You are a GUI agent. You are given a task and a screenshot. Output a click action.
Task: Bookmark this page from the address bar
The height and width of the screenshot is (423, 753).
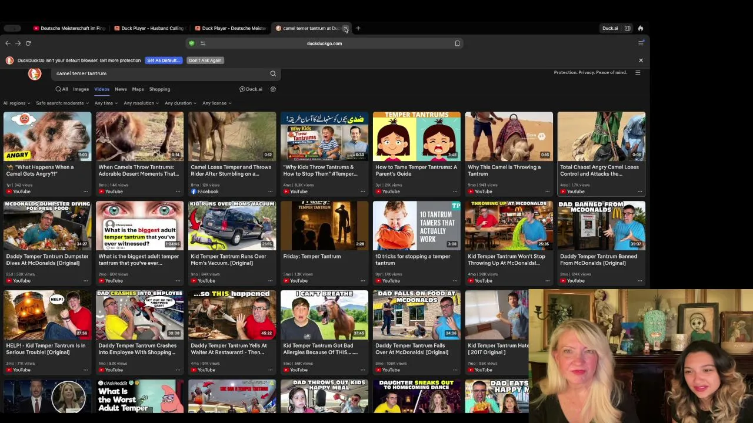click(457, 43)
